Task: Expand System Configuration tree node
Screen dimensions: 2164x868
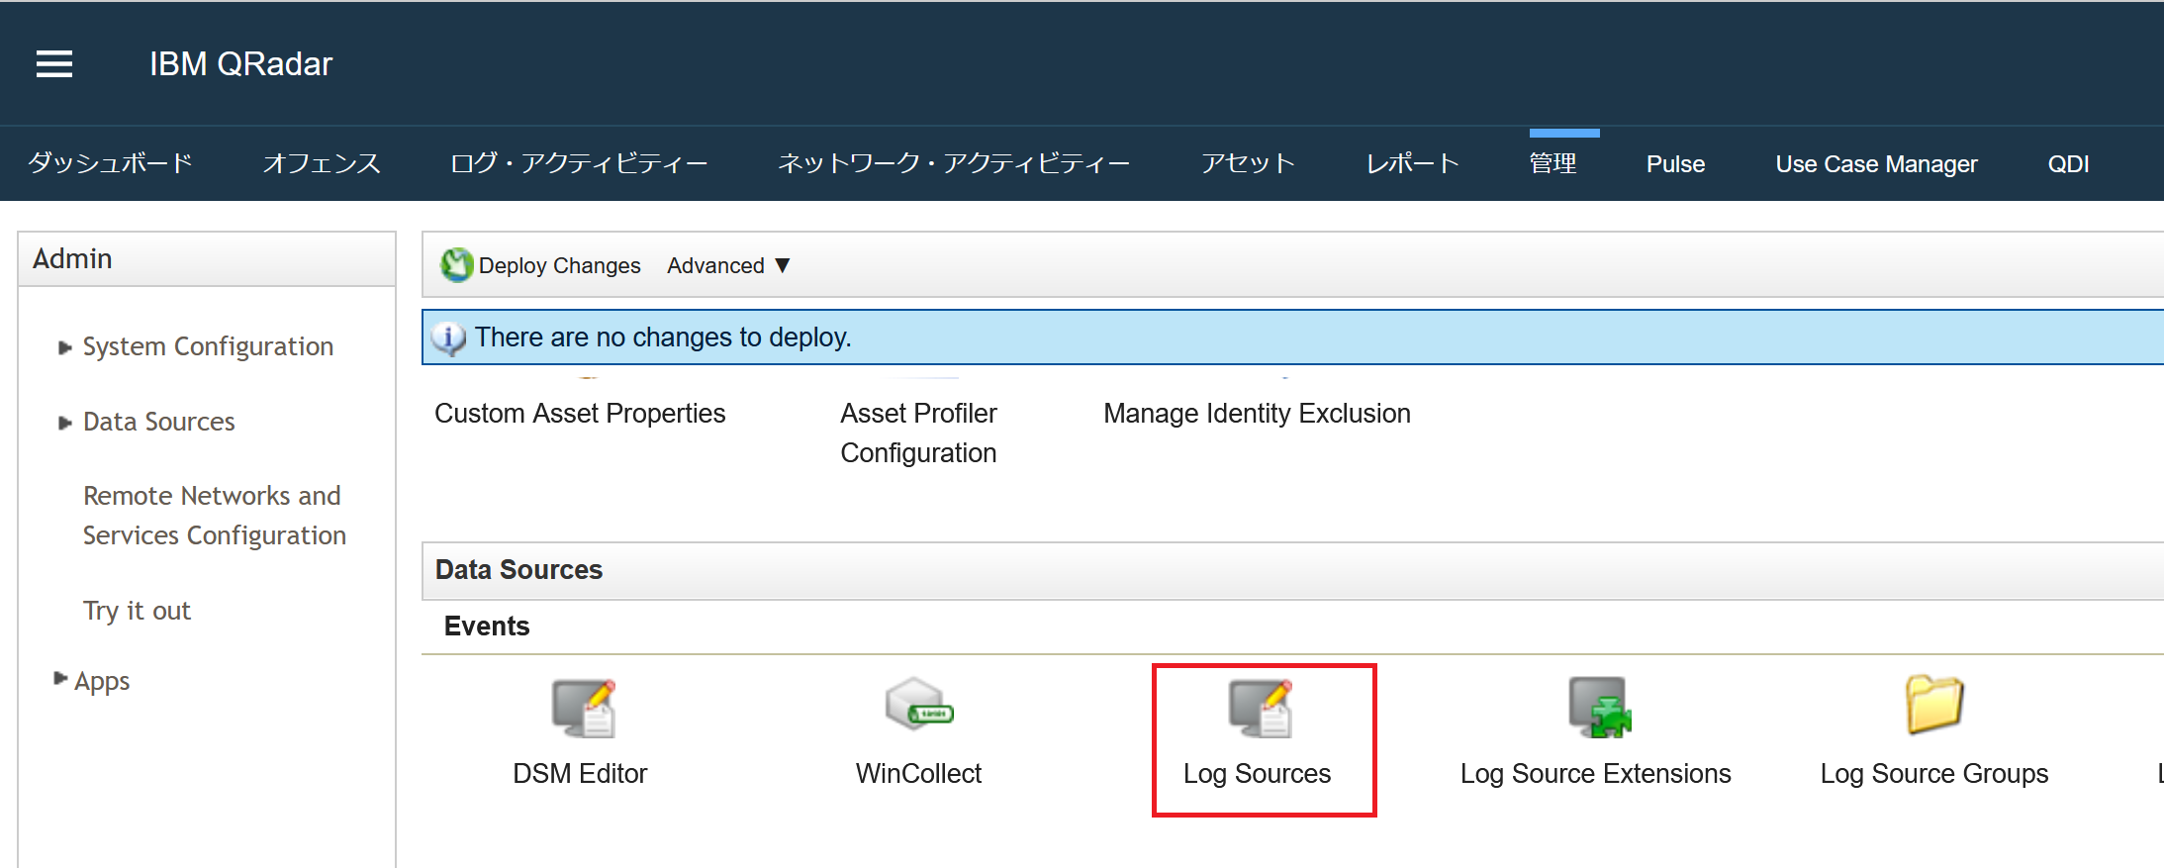Action: pos(65,347)
